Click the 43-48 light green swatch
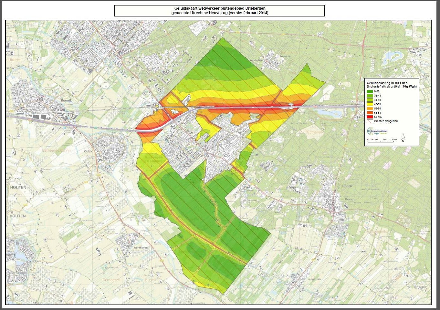Image resolution: width=440 pixels, height=310 pixels. 370,100
